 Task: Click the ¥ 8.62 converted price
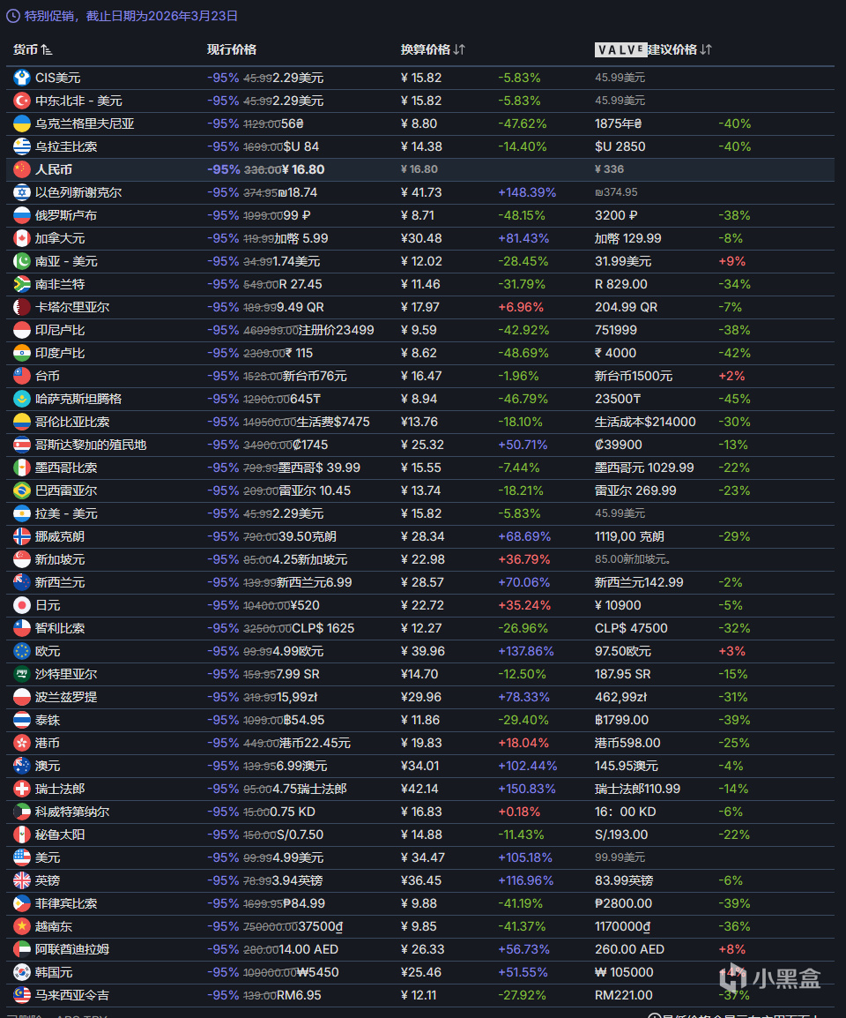coord(419,353)
